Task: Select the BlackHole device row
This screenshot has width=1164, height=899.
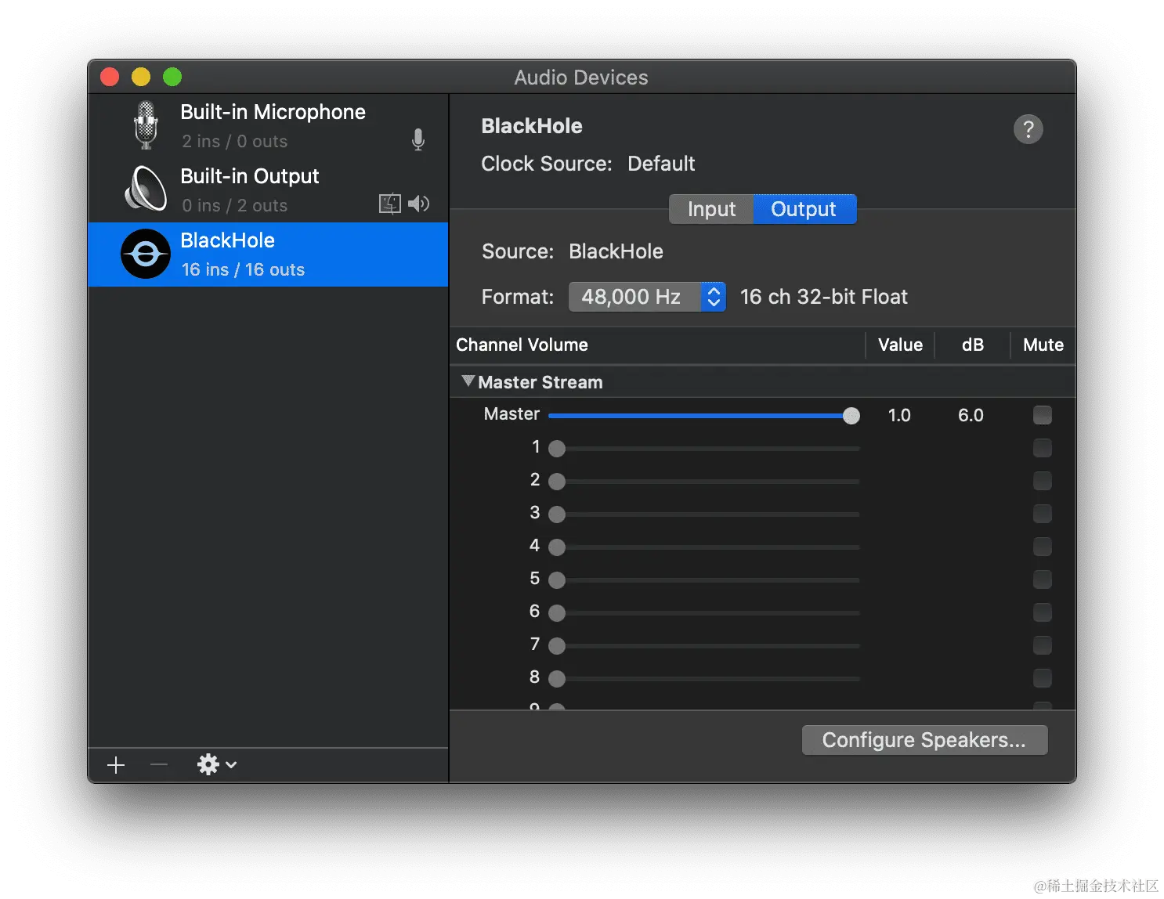Action: tap(268, 255)
